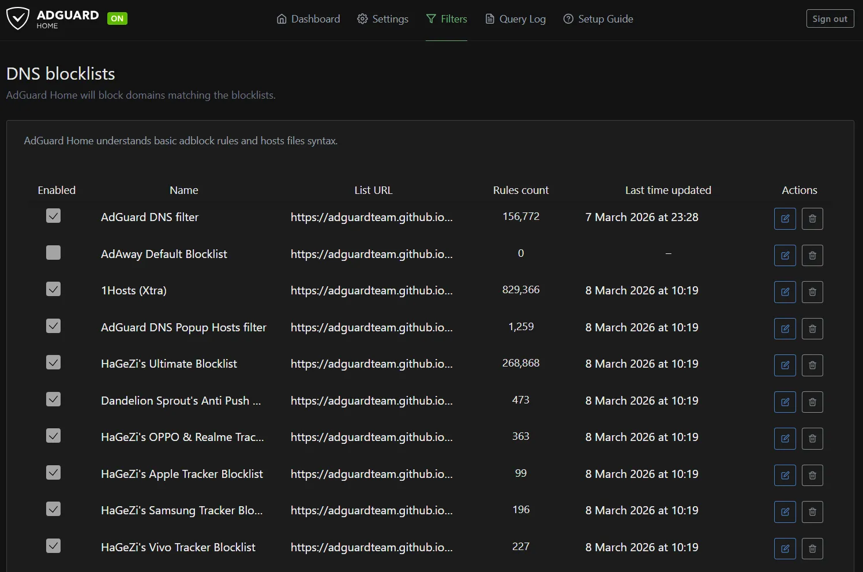The image size is (863, 572).
Task: Click the Sign out button
Action: coord(830,18)
